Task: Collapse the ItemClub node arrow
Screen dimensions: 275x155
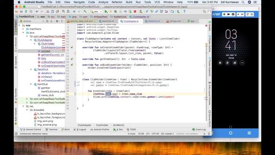Action: [x=31, y=84]
